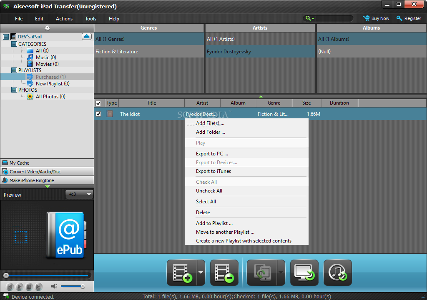Click the Add File toolbar button
The height and width of the screenshot is (300, 427).
point(182,273)
